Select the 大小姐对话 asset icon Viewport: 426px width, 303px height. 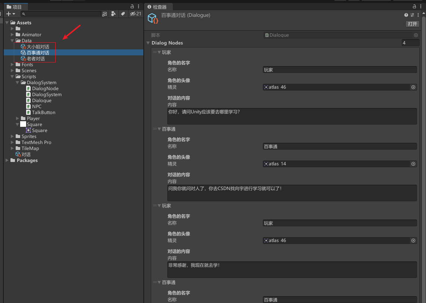click(24, 46)
